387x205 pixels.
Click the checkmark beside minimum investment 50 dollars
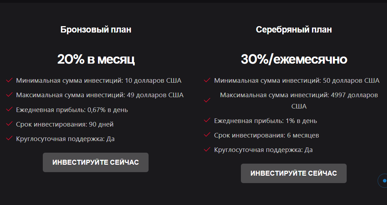[207, 80]
